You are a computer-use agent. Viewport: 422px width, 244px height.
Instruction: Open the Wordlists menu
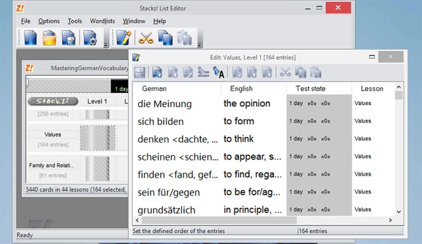[102, 21]
